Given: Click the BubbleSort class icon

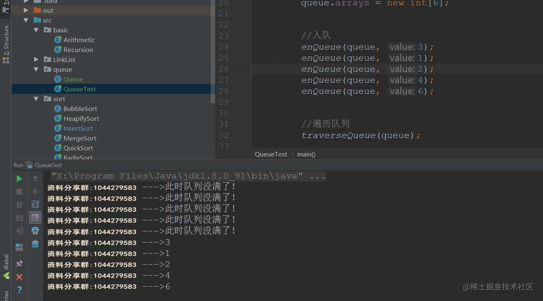Looking at the screenshot, I should (x=58, y=108).
